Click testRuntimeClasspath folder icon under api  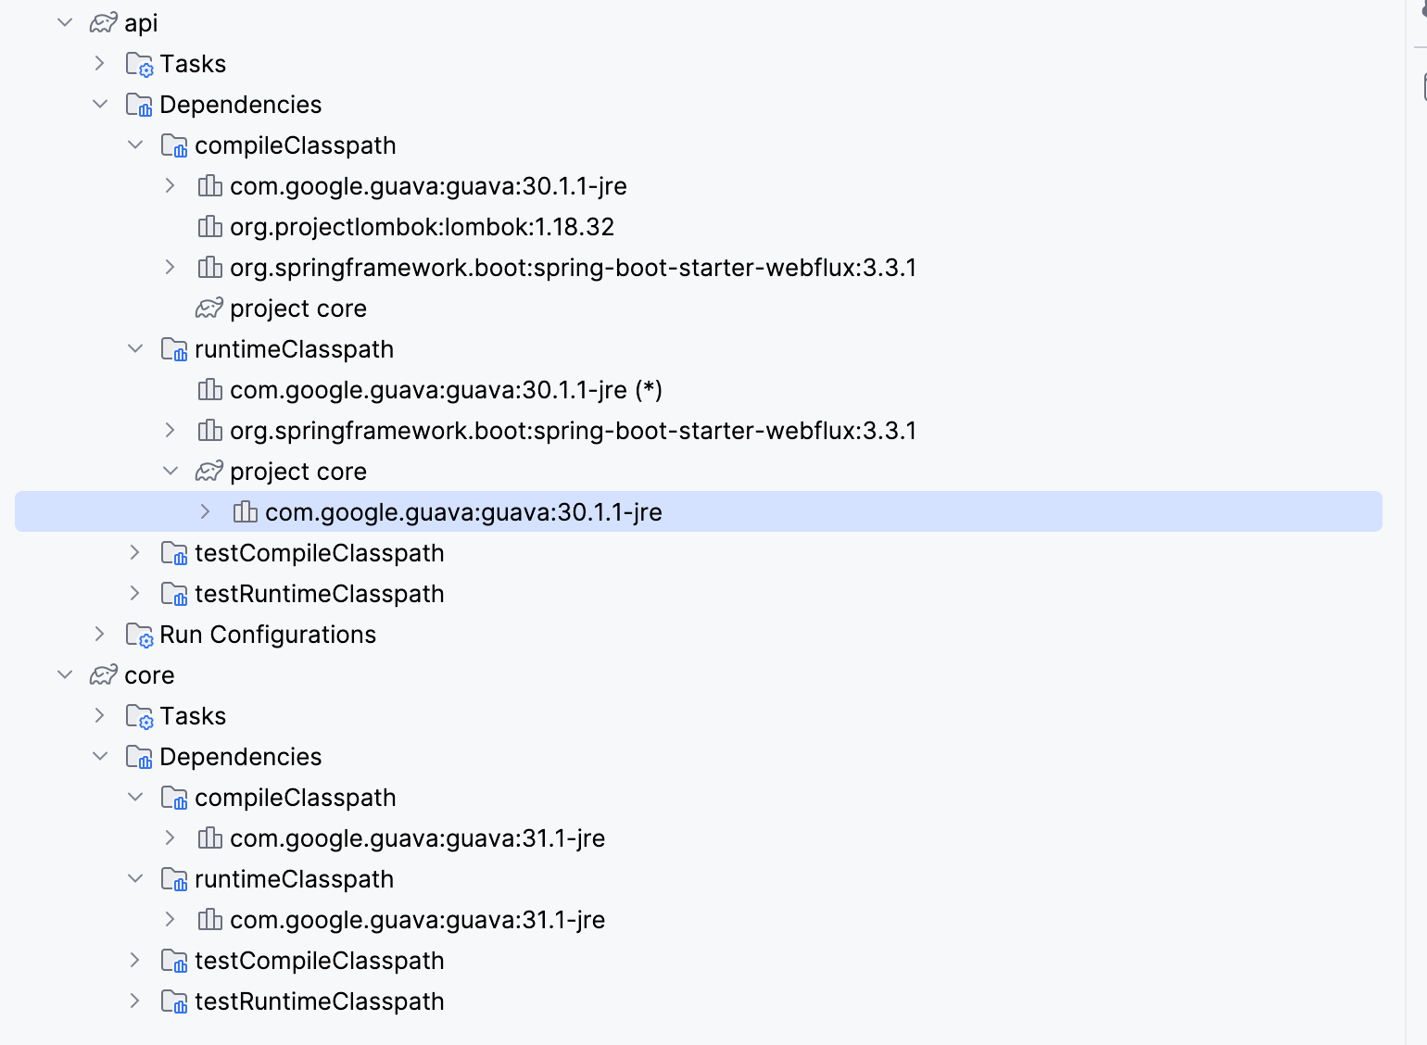(174, 594)
